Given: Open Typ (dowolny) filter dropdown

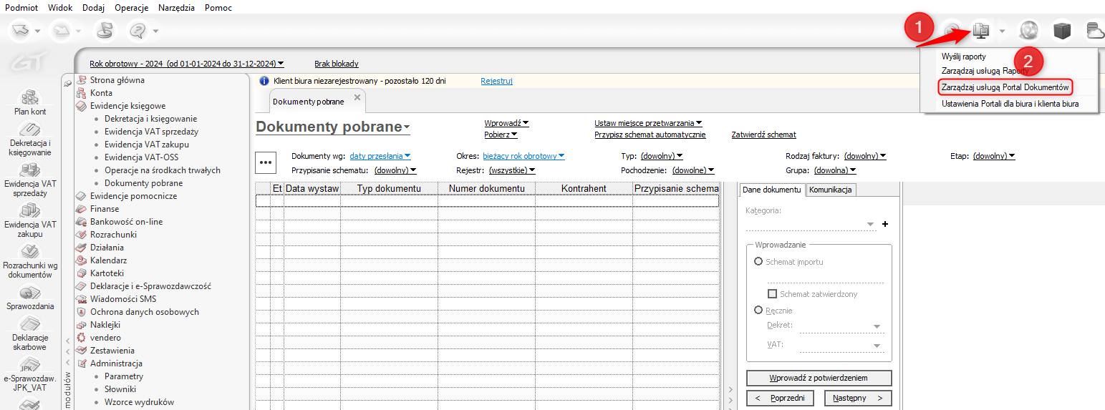Looking at the screenshot, I should point(662,156).
